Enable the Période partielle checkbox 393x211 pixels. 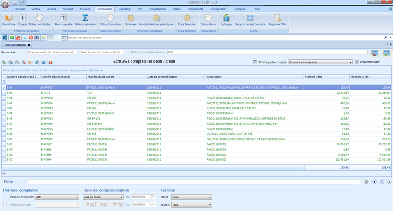pyautogui.click(x=5, y=204)
